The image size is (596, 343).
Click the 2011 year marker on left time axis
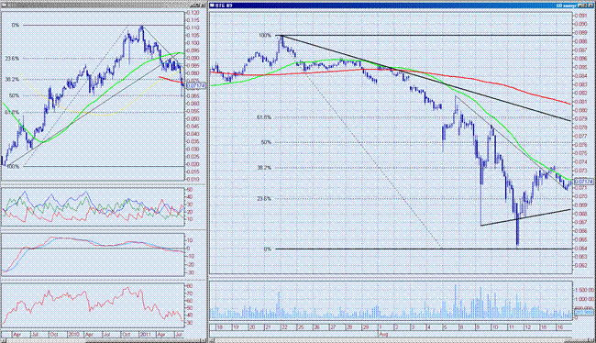click(145, 335)
